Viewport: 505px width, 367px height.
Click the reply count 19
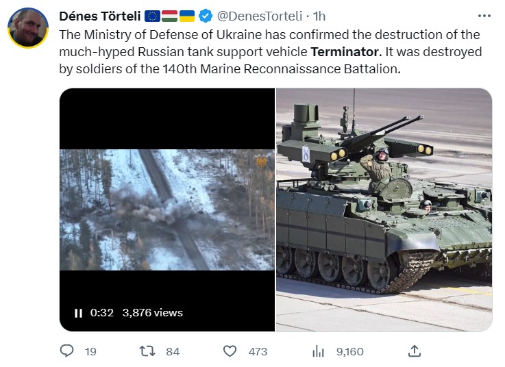tap(90, 352)
